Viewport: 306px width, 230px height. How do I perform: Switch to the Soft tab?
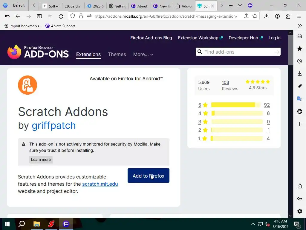[x=51, y=6]
